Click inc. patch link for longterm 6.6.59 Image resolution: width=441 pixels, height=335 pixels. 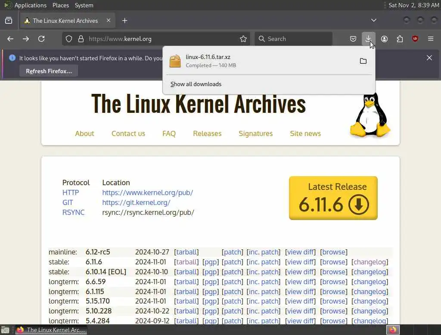pyautogui.click(x=264, y=282)
